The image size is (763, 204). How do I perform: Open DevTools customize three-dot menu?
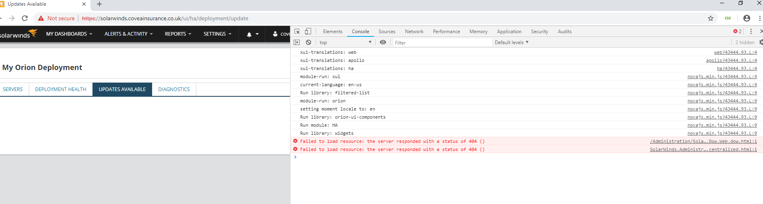pyautogui.click(x=751, y=31)
